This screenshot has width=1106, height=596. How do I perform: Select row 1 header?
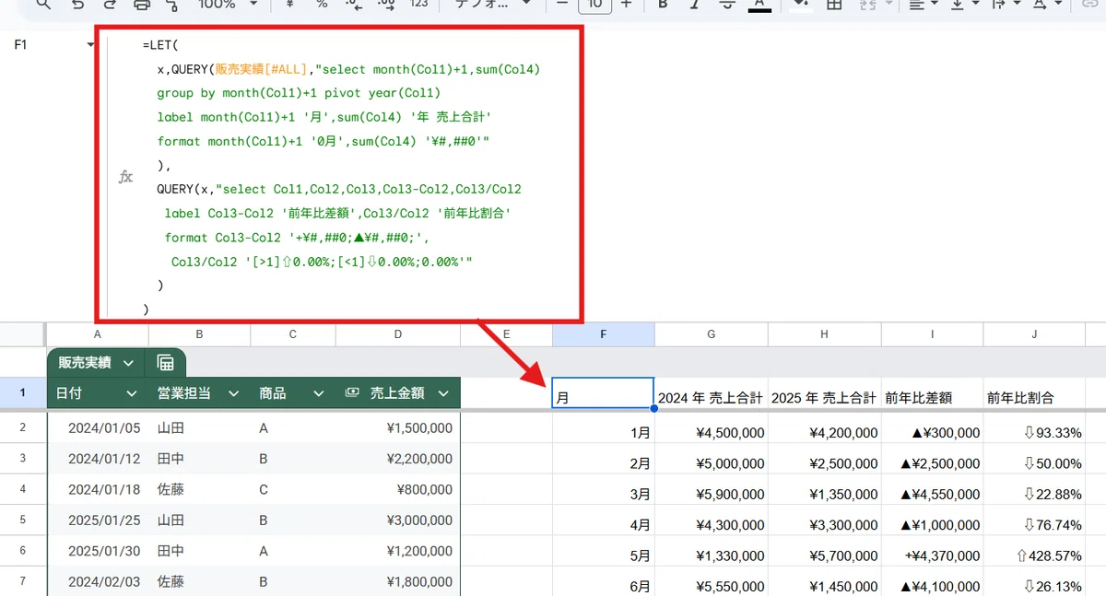[22, 393]
